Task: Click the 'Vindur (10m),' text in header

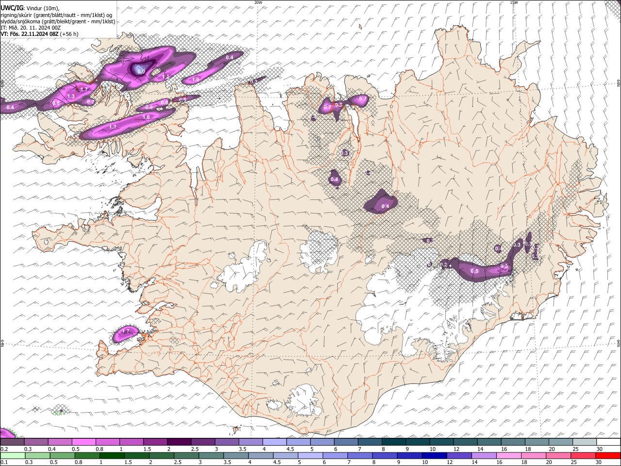Action: coord(42,8)
